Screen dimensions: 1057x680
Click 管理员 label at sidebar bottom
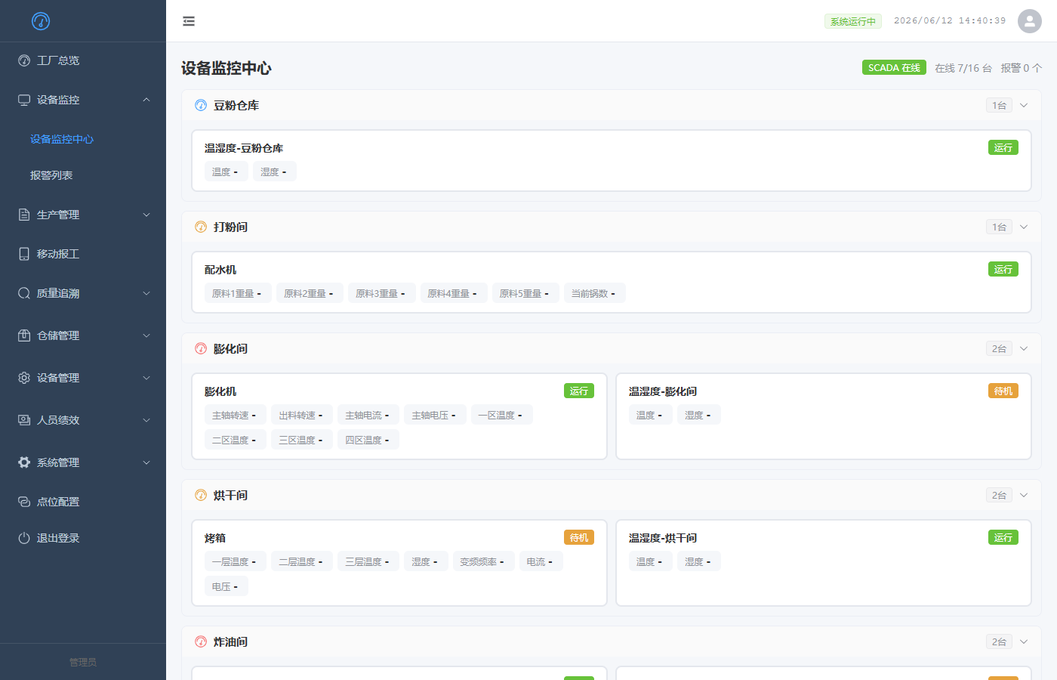click(83, 662)
